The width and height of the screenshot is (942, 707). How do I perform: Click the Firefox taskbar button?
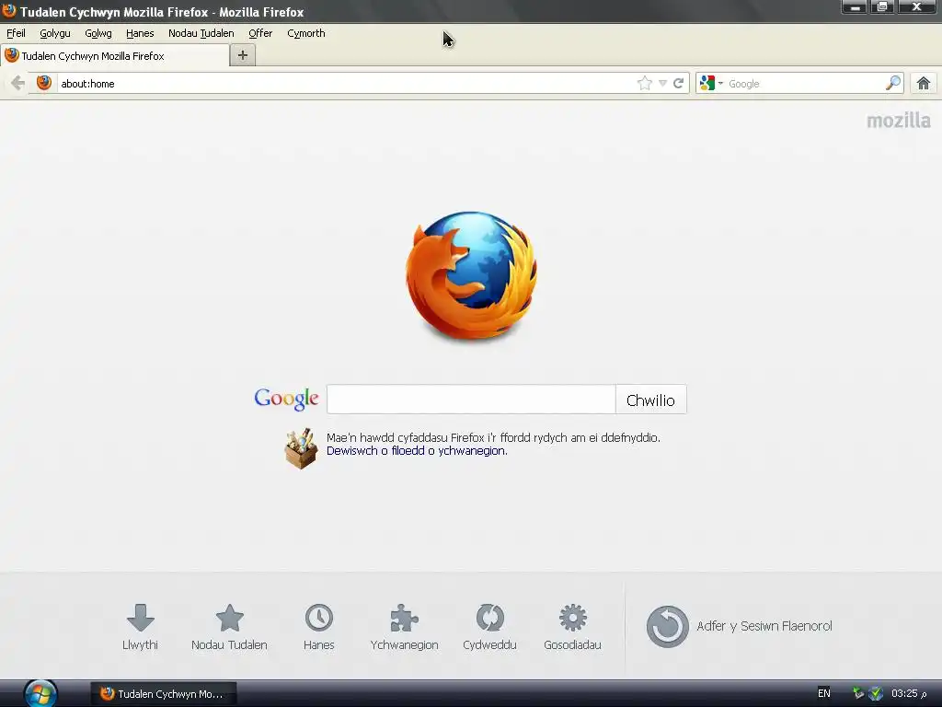click(163, 694)
